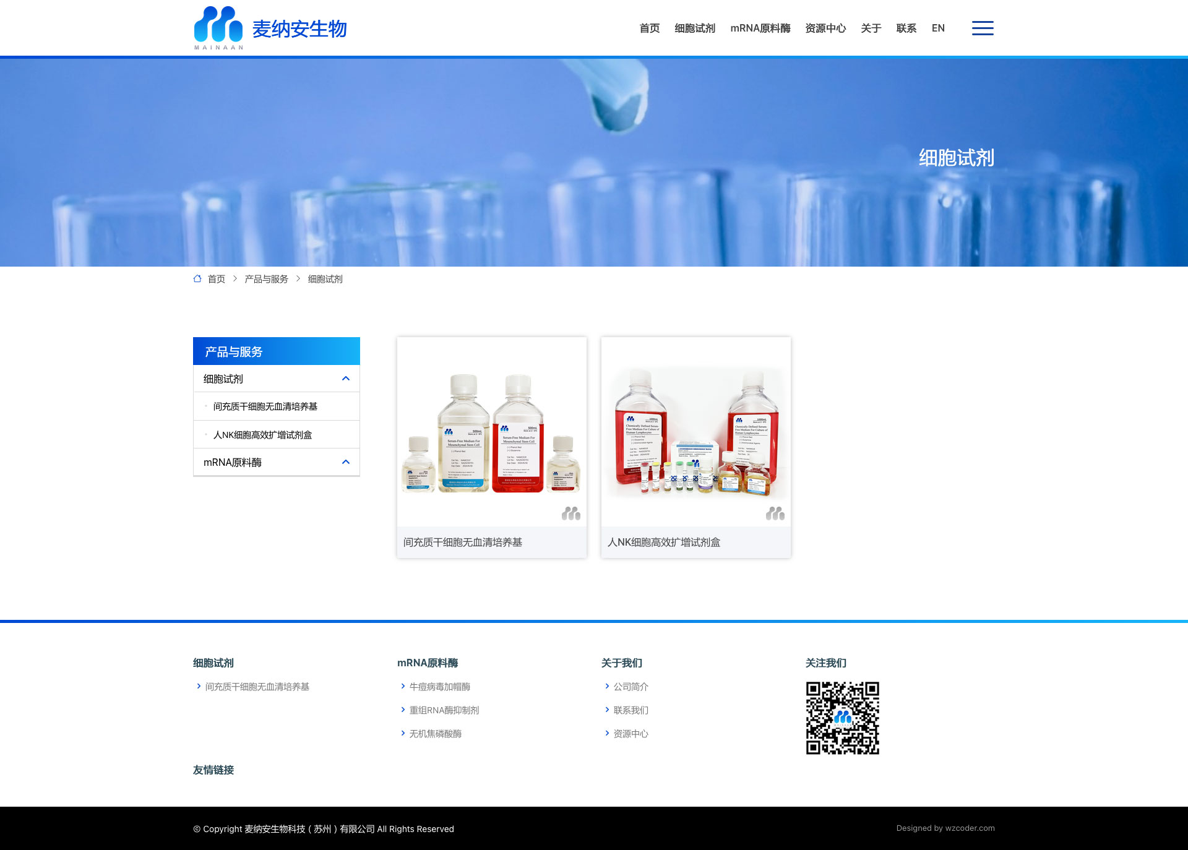1188x850 pixels.
Task: Open the hamburger menu icon
Action: click(982, 28)
